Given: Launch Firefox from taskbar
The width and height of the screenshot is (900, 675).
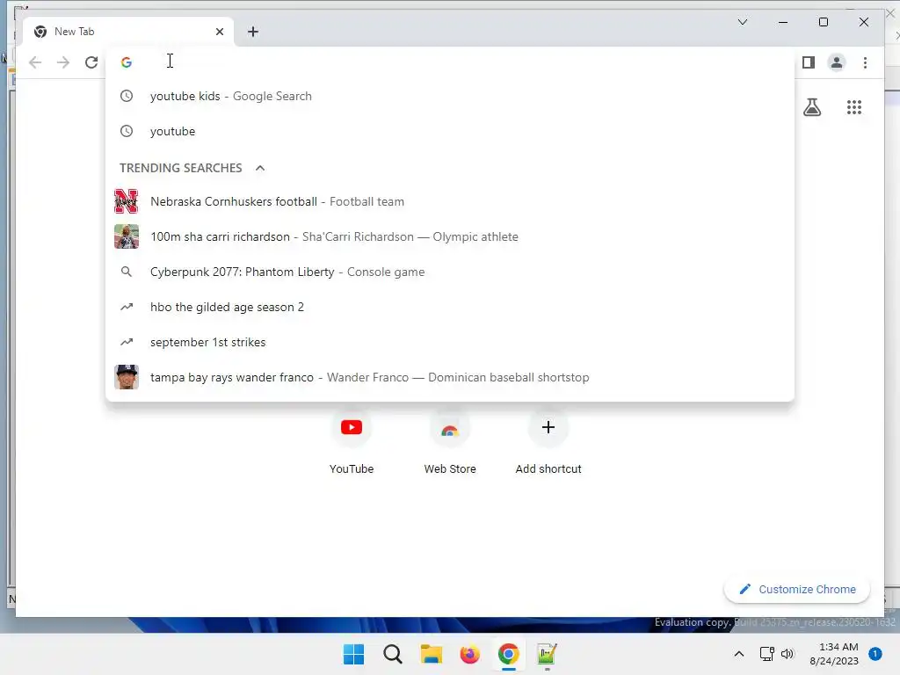Looking at the screenshot, I should 469,654.
